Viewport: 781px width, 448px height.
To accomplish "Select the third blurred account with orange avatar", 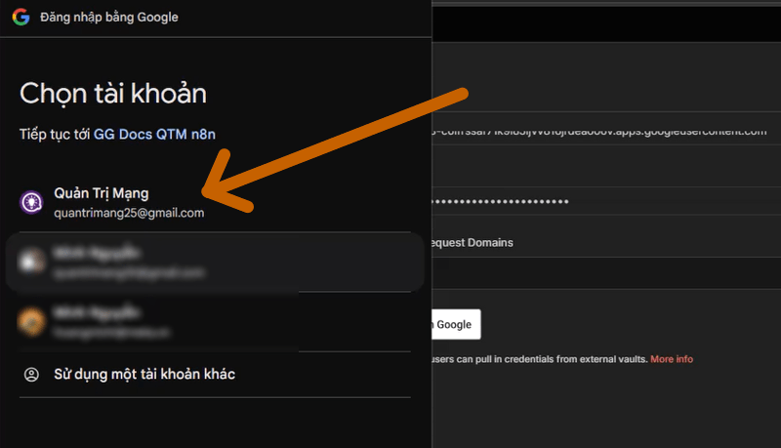I will 215,321.
